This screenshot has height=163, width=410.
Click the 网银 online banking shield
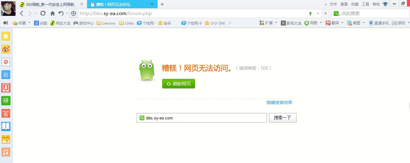[x=311, y=23]
